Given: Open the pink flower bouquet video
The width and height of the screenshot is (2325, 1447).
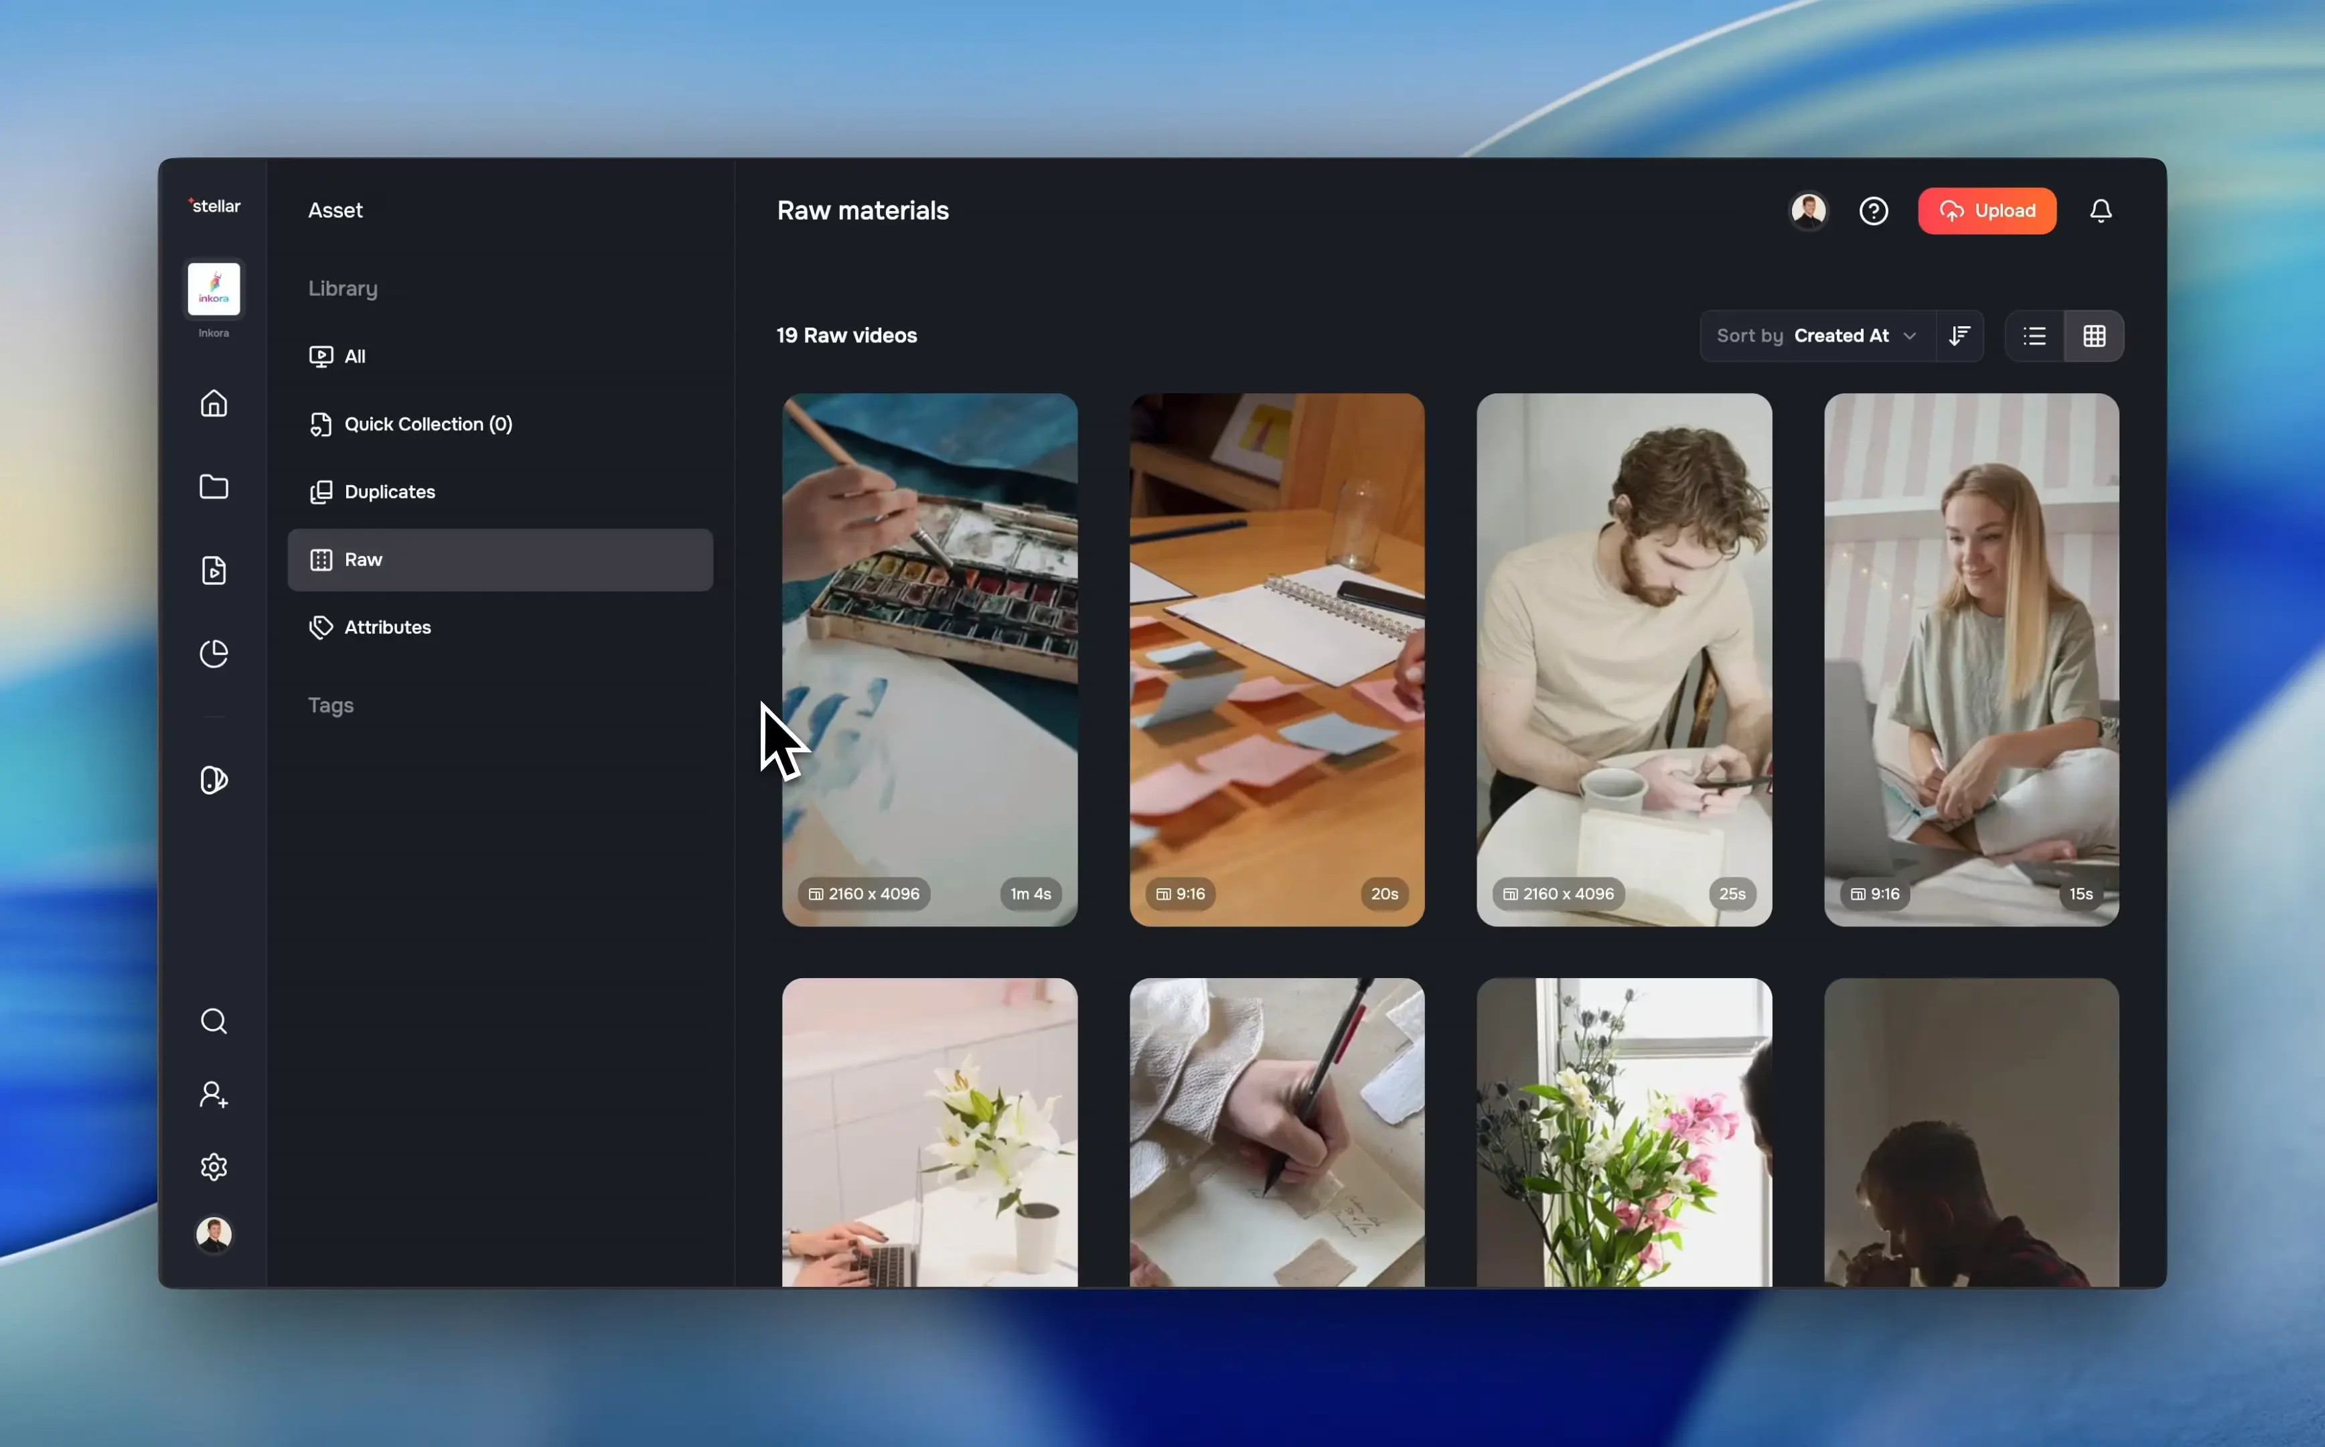Looking at the screenshot, I should tap(1624, 1132).
